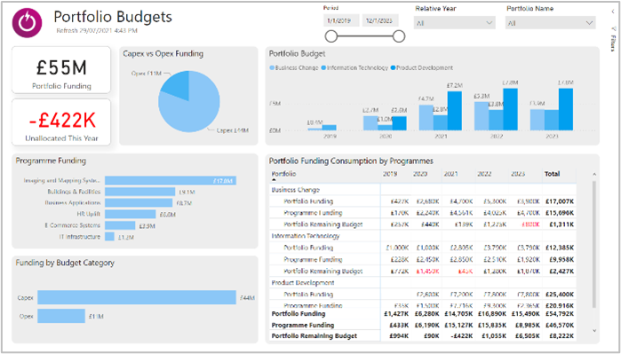Select the Buildings & Facilities funding bar

click(x=139, y=192)
